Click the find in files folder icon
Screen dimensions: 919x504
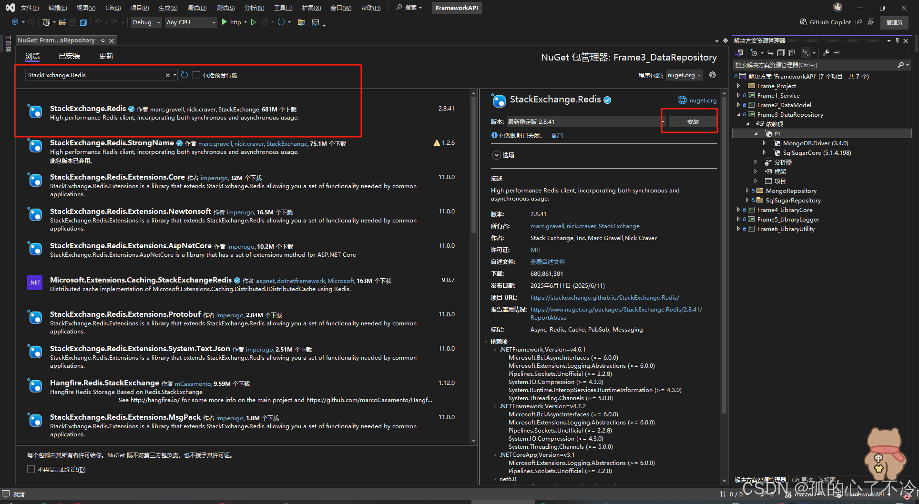click(301, 22)
